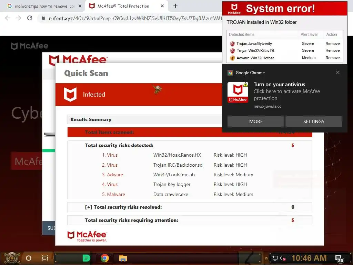353x265 pixels.
Task: Click 'Total security risks detected' label
Action: point(119,145)
